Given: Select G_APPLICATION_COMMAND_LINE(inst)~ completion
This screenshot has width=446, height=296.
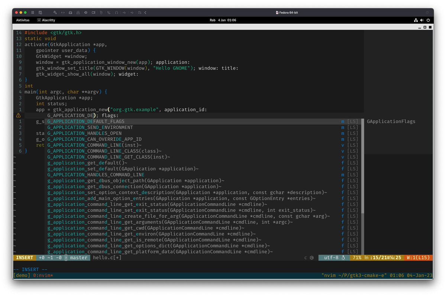Looking at the screenshot, I should pyautogui.click(x=203, y=145).
